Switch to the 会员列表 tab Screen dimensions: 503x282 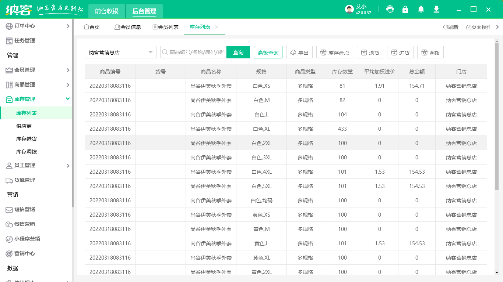coord(166,27)
